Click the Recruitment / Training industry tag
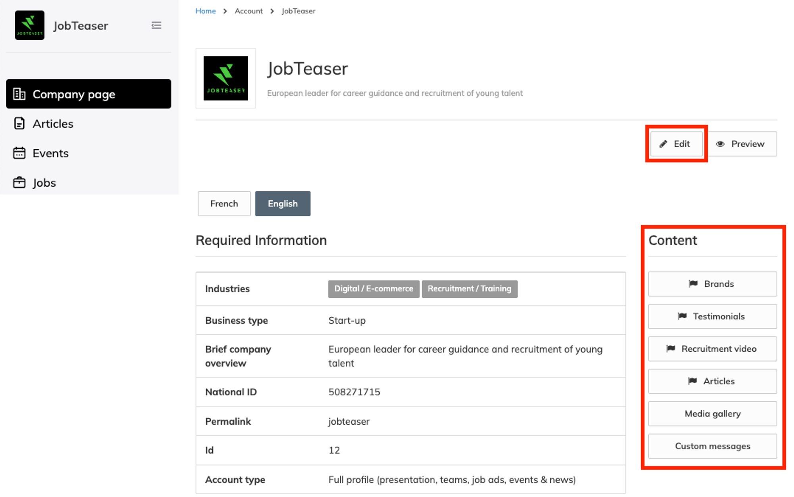The image size is (794, 497). click(x=469, y=289)
